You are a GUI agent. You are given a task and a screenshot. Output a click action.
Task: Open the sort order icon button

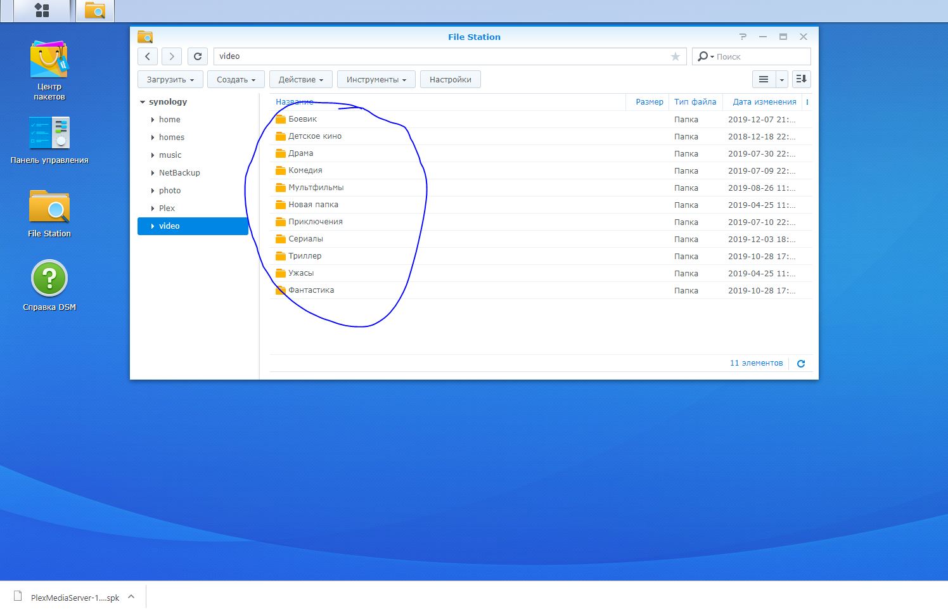[802, 79]
